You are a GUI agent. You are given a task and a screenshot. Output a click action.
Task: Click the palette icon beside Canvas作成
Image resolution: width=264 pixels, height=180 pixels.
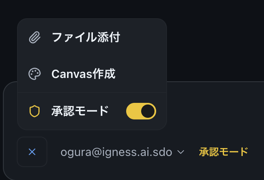pos(35,74)
